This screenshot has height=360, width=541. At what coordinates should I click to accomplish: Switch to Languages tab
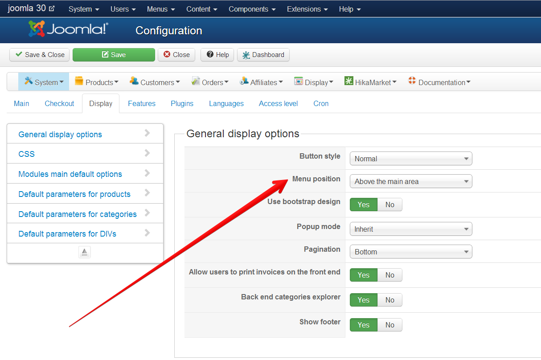point(226,103)
